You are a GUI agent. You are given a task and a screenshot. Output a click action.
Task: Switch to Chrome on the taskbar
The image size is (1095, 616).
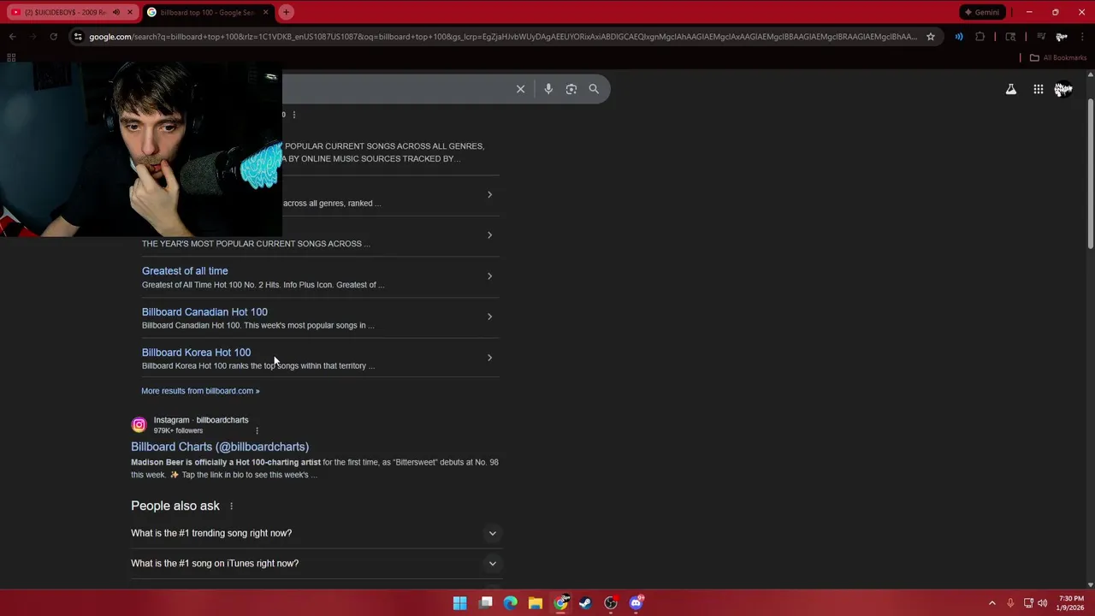click(560, 603)
